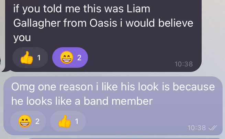The width and height of the screenshot is (225, 139).
Task: Select the 10:38 timestamp in dark message
Action: pyautogui.click(x=184, y=64)
